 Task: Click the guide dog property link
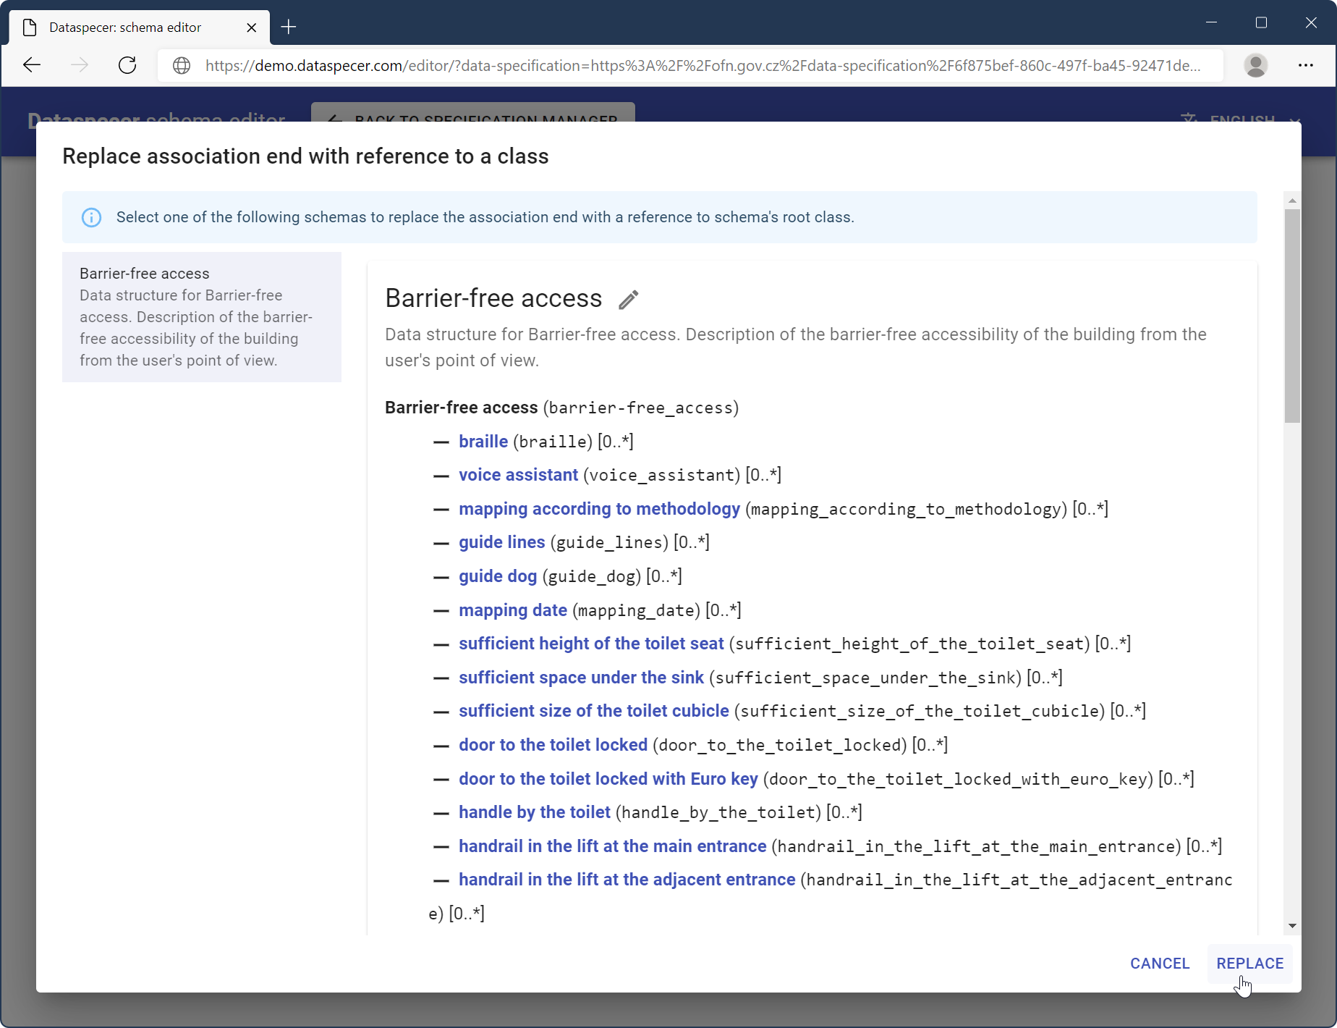(x=498, y=576)
